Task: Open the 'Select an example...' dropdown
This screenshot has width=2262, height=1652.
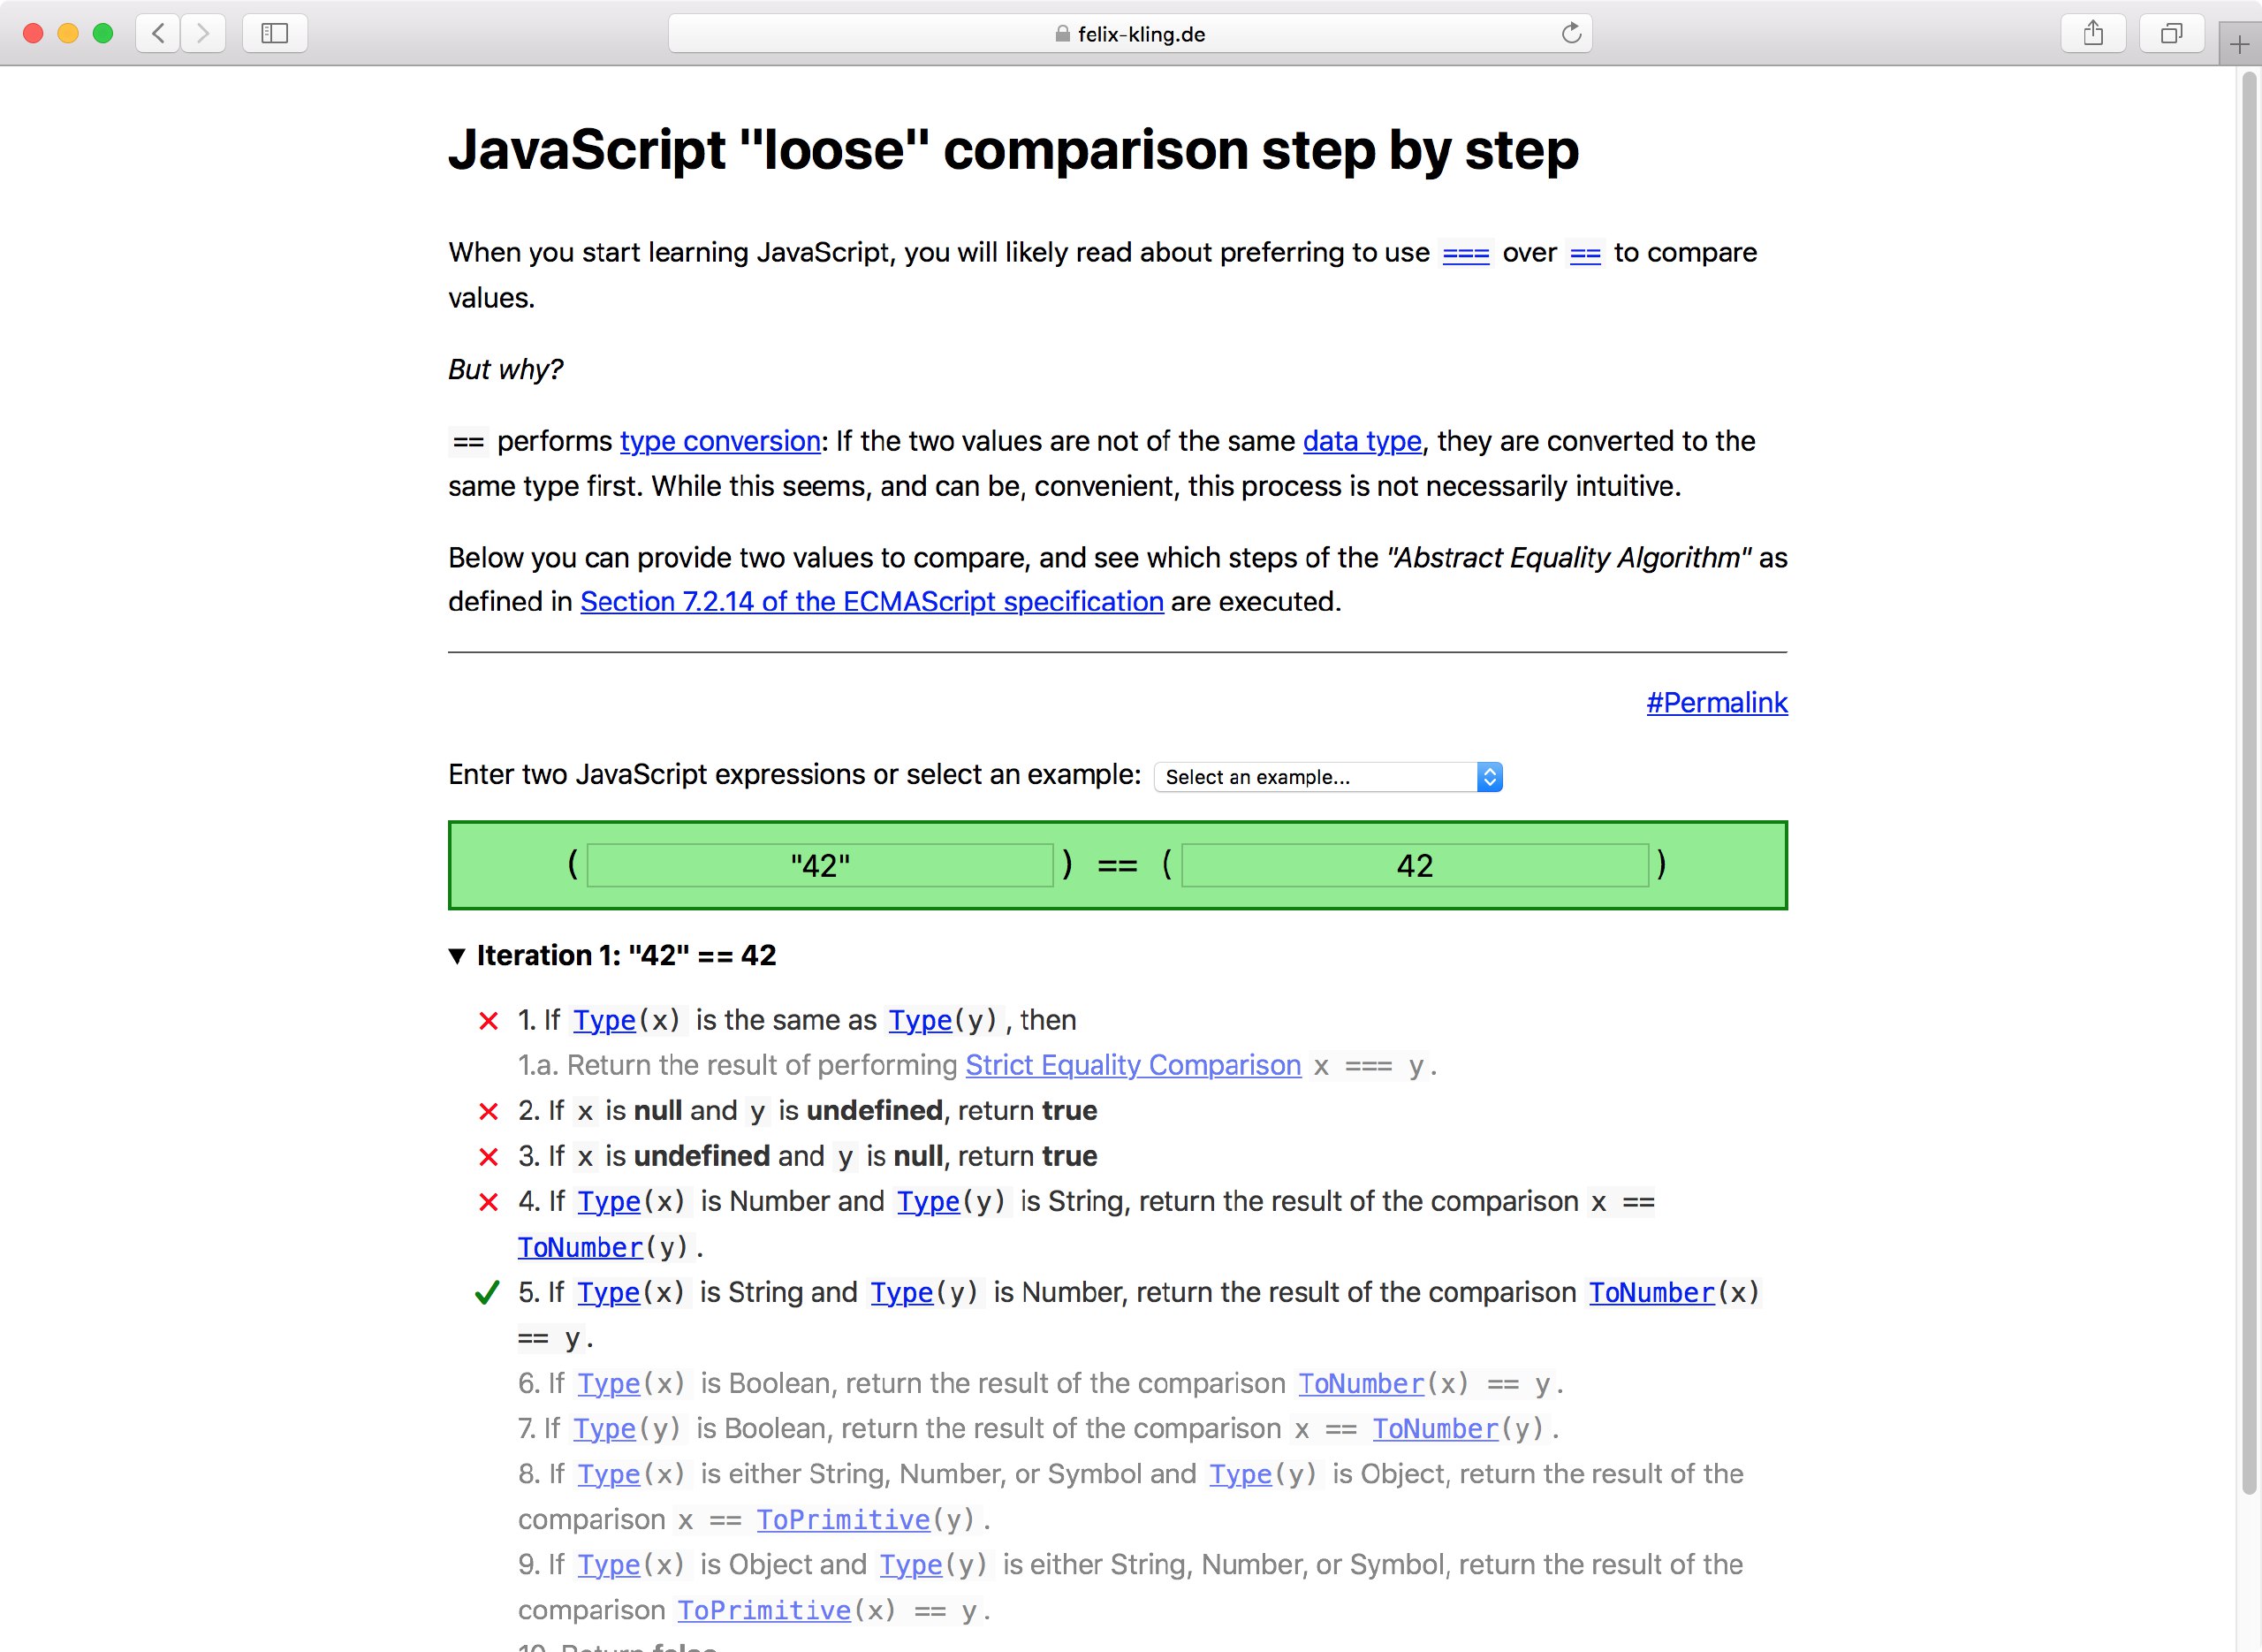Action: [1327, 777]
